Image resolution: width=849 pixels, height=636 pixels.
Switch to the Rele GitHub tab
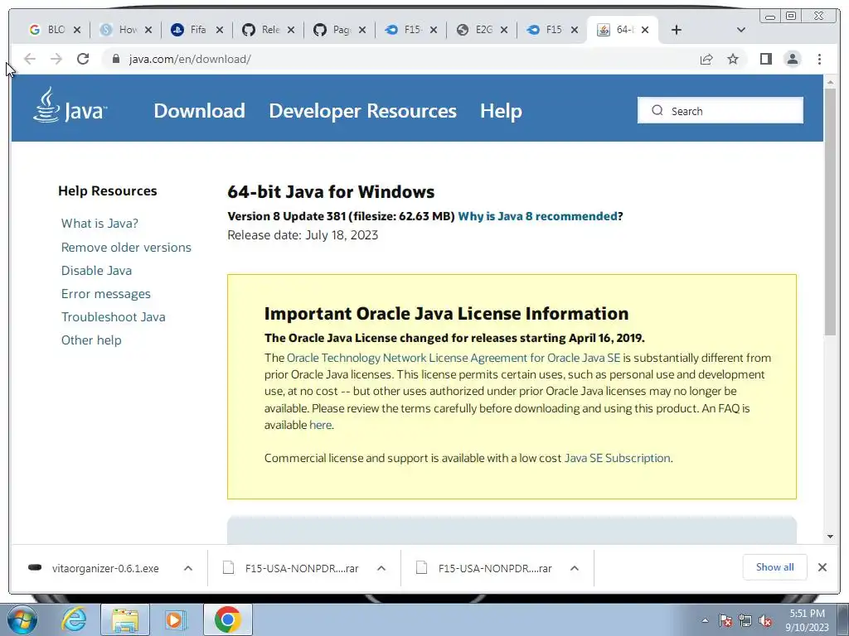coord(262,30)
